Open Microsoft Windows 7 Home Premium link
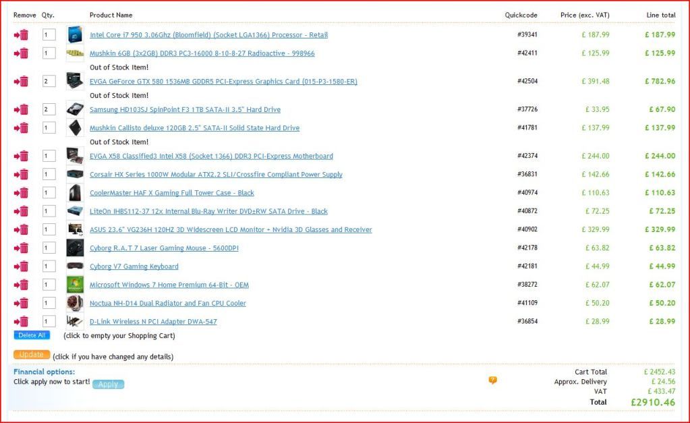Viewport: 690px width, 423px height. click(x=169, y=285)
